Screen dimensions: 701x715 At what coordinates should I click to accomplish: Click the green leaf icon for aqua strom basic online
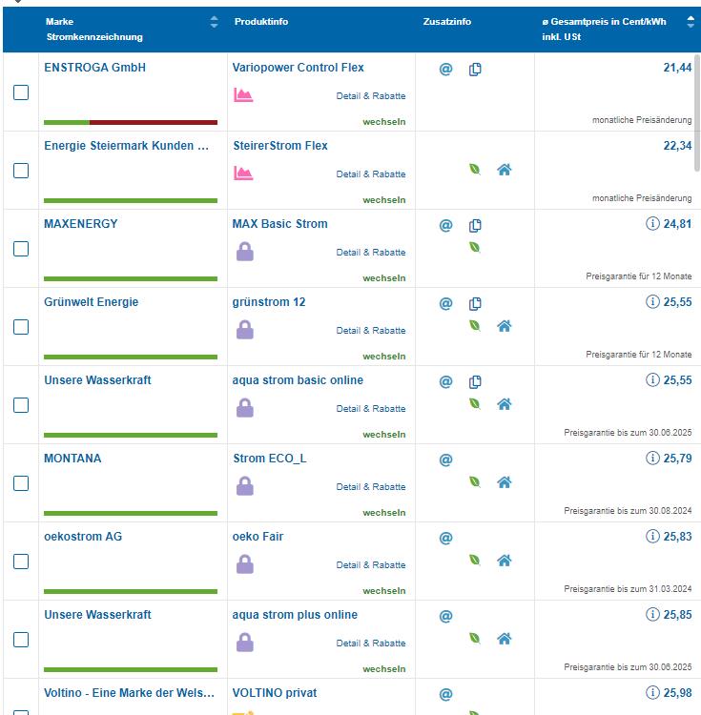click(x=475, y=403)
